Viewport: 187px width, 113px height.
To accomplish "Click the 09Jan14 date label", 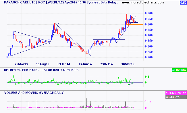I will point(64,64).
